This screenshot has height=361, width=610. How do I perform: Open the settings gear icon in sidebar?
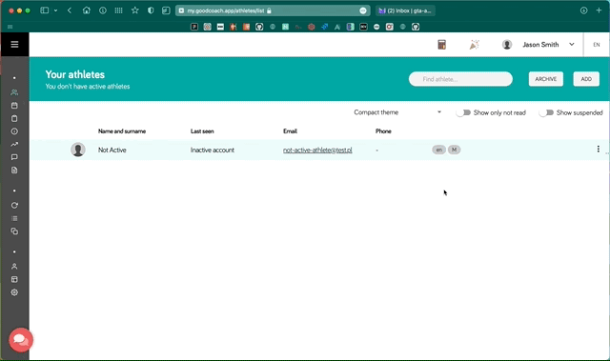14,292
